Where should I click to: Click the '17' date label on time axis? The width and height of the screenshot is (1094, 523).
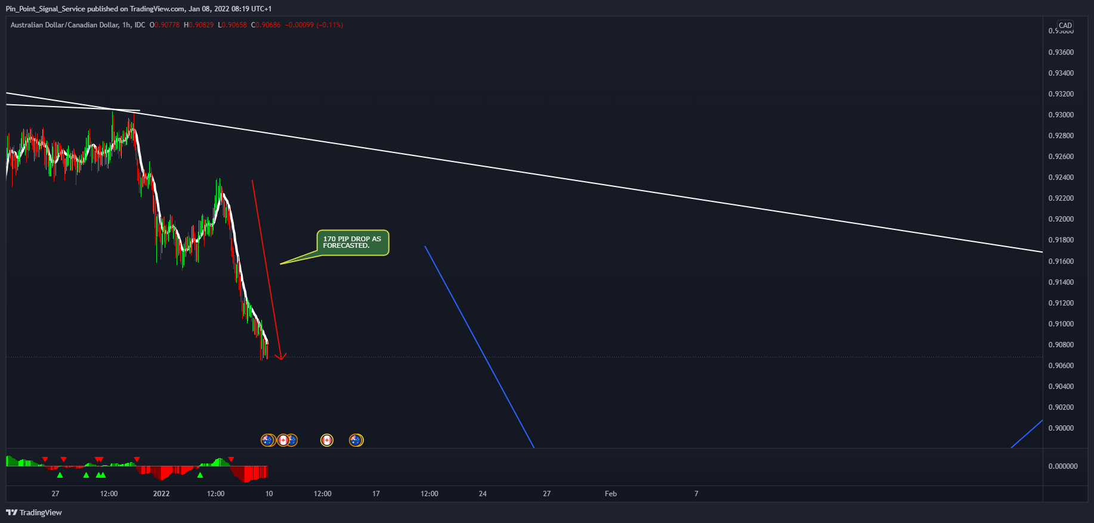(376, 494)
